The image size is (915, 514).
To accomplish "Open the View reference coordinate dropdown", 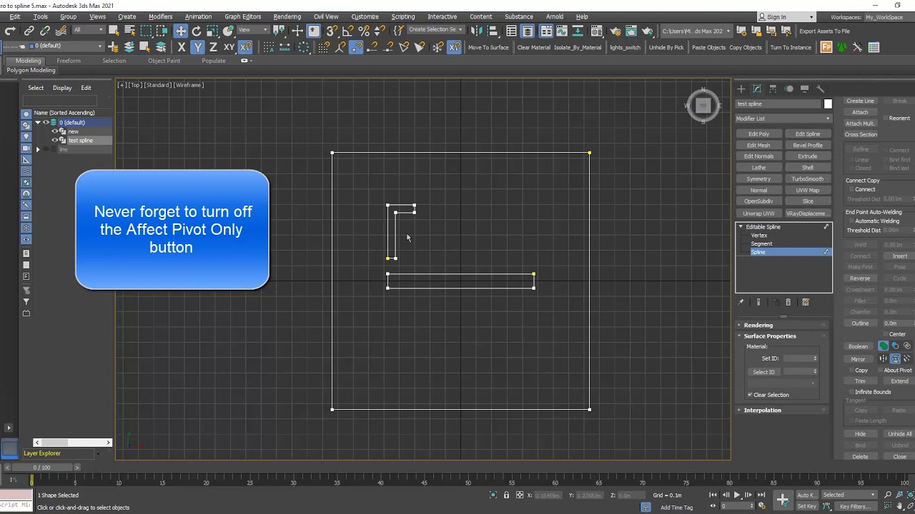I will click(252, 30).
